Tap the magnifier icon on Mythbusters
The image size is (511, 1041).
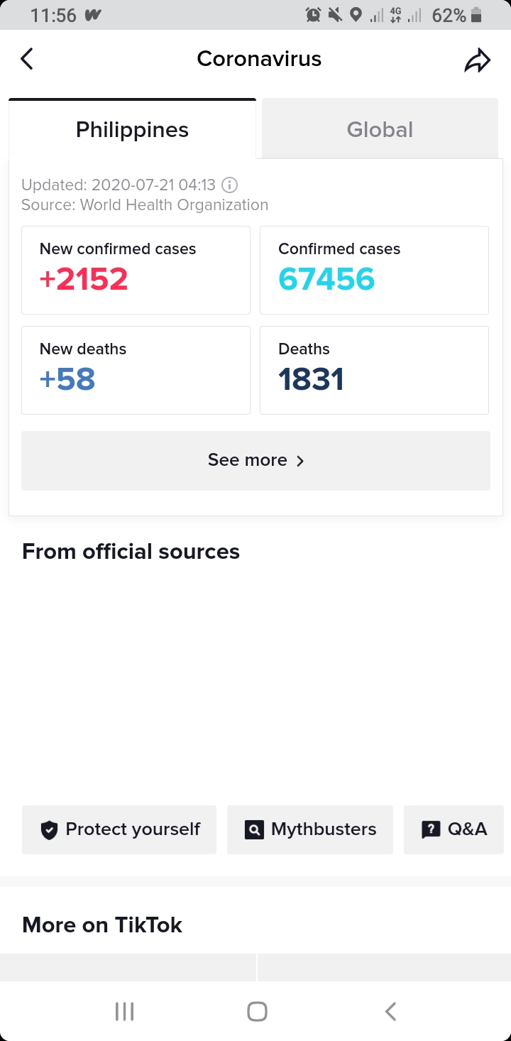tap(254, 829)
